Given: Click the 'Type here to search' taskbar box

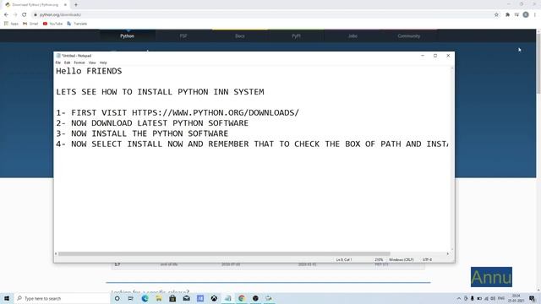Looking at the screenshot, I should coord(62,298).
